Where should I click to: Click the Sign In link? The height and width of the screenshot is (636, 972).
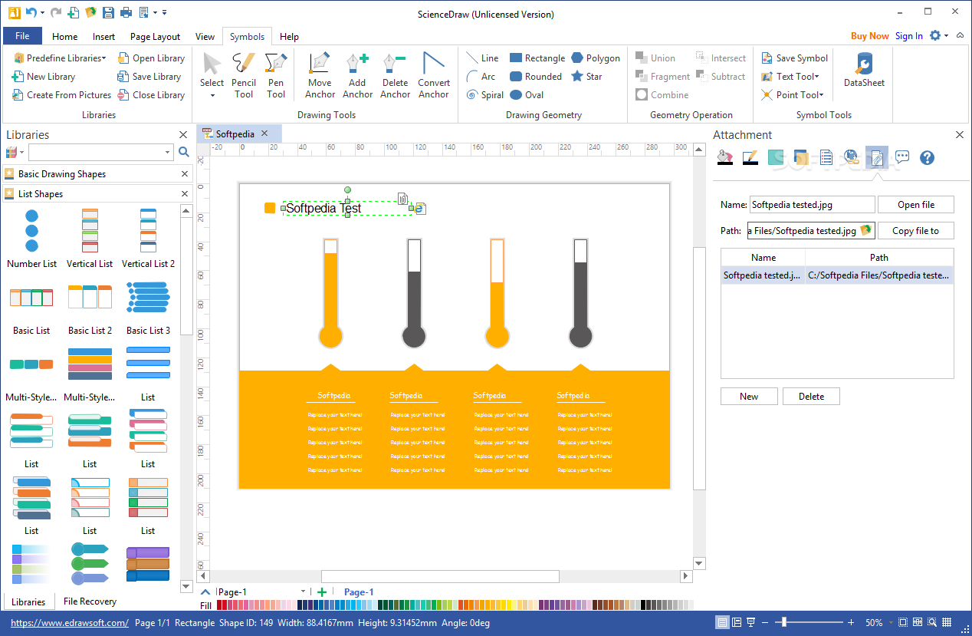coord(909,36)
